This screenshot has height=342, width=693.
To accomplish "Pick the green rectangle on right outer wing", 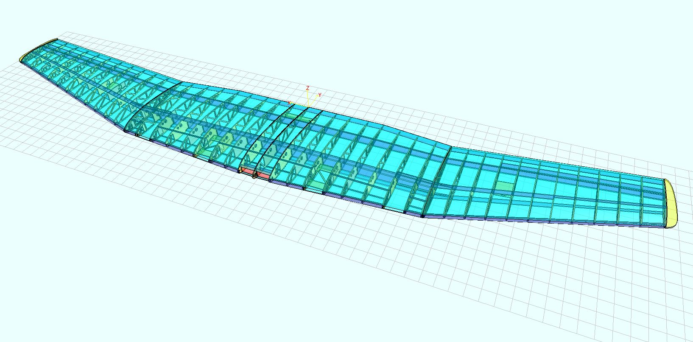I will pos(505,186).
